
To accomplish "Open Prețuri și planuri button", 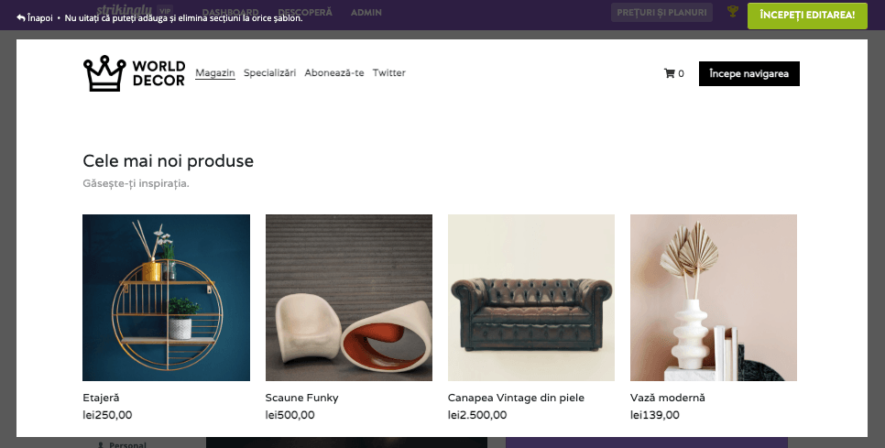I will [661, 13].
